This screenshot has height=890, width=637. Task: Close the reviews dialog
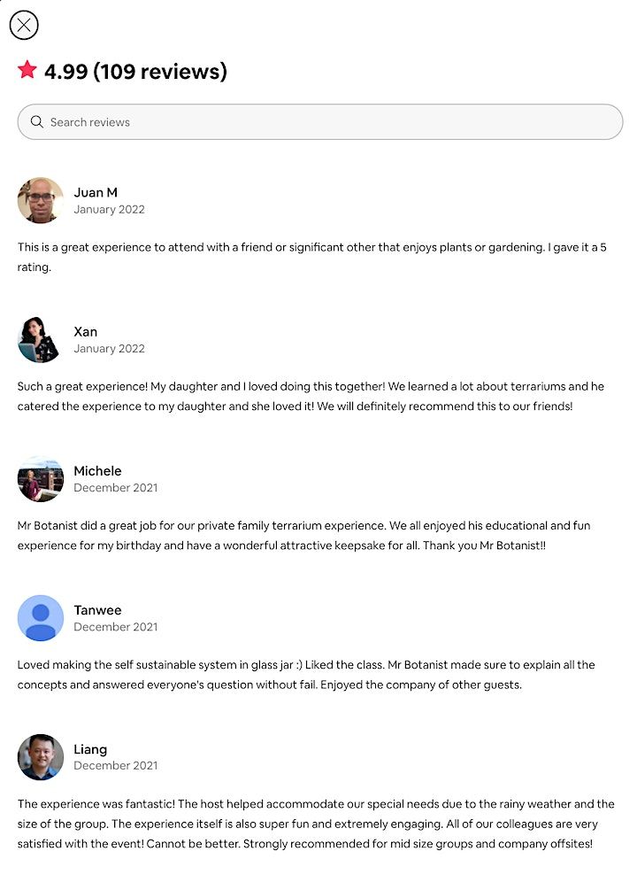coord(24,26)
